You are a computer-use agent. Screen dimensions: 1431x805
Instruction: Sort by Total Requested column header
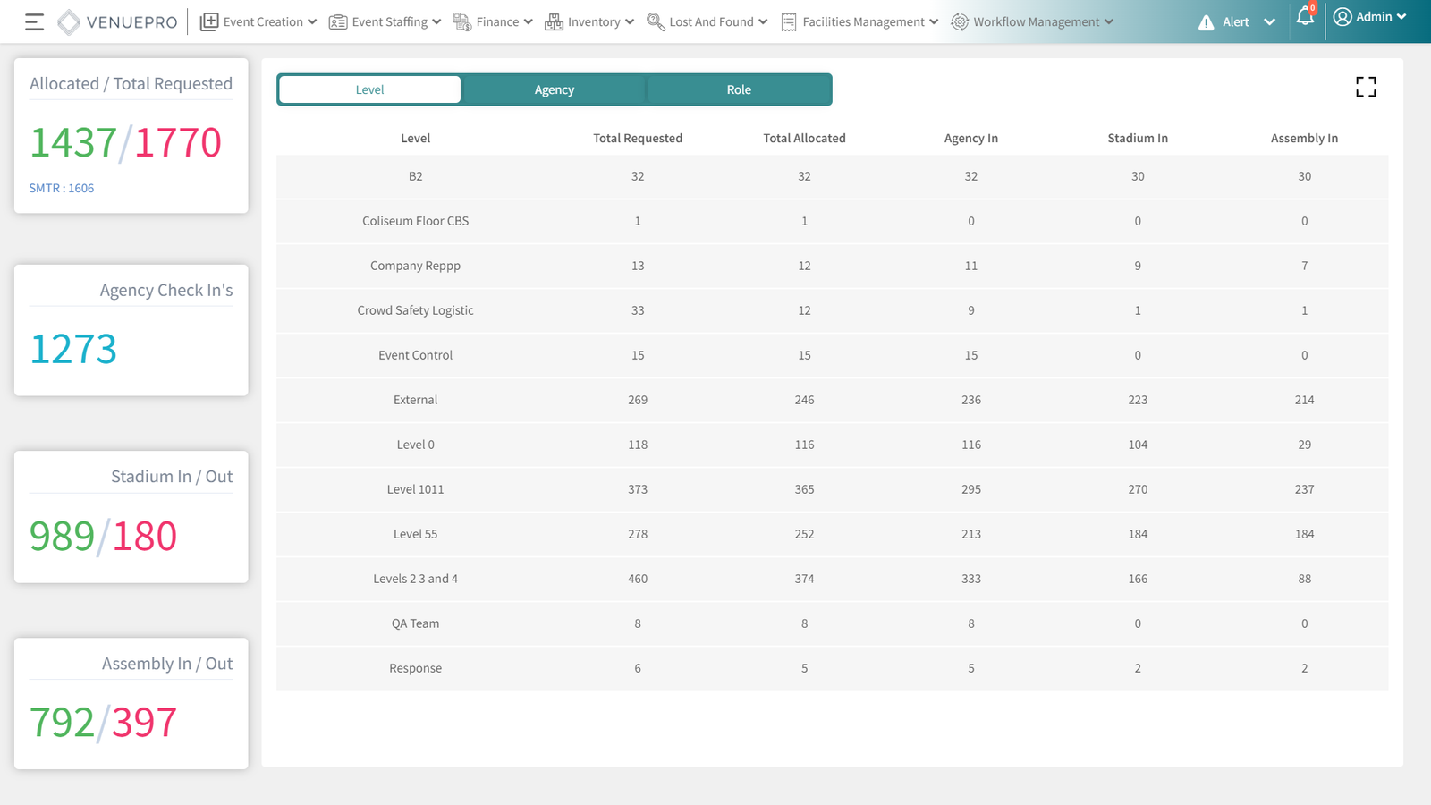(638, 138)
